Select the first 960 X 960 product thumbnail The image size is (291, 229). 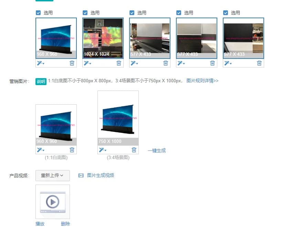pyautogui.click(x=56, y=38)
